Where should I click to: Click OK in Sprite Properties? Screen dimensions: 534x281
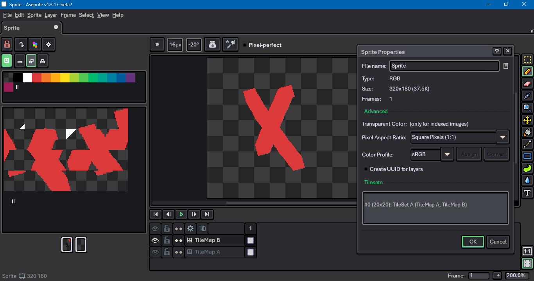point(473,242)
